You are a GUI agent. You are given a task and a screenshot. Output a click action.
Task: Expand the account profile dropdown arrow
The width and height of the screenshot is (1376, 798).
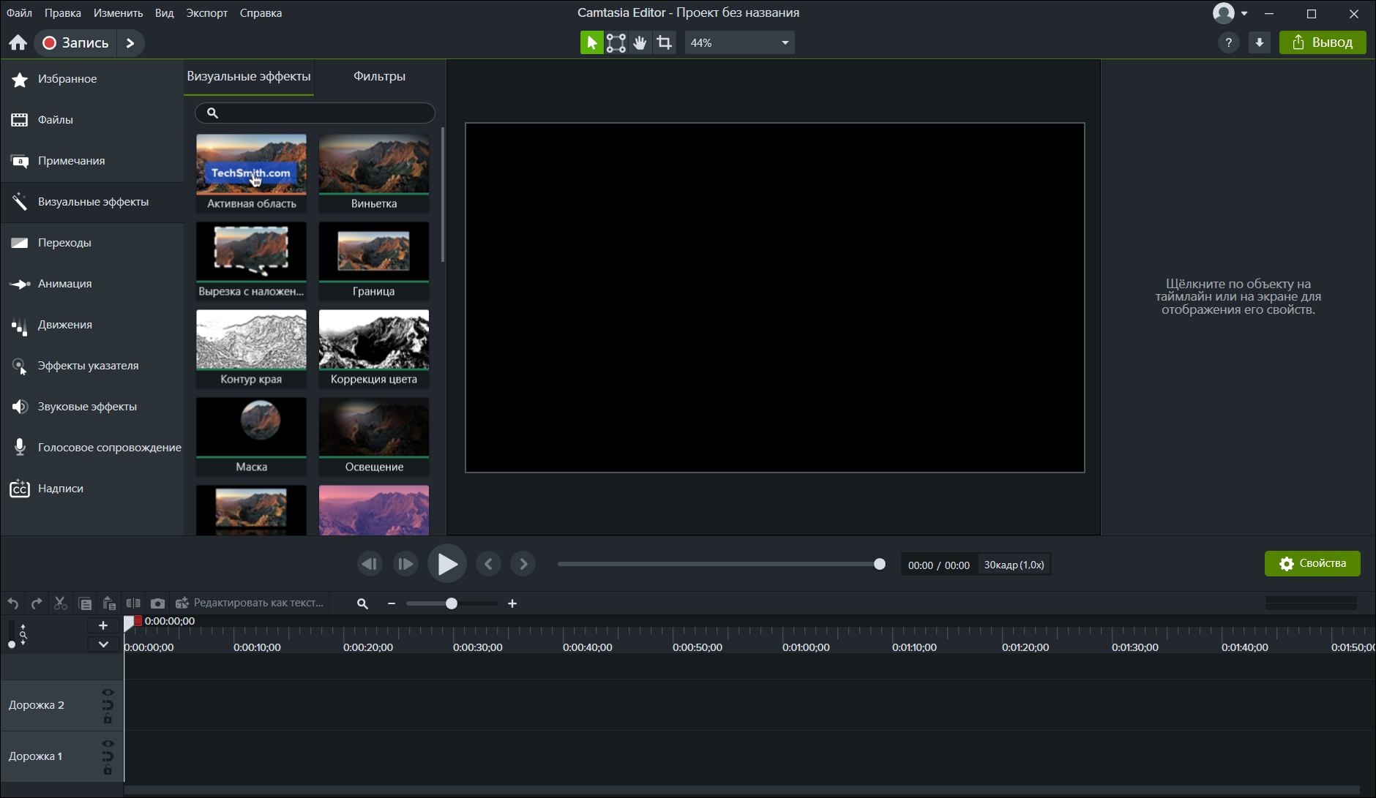(x=1244, y=13)
